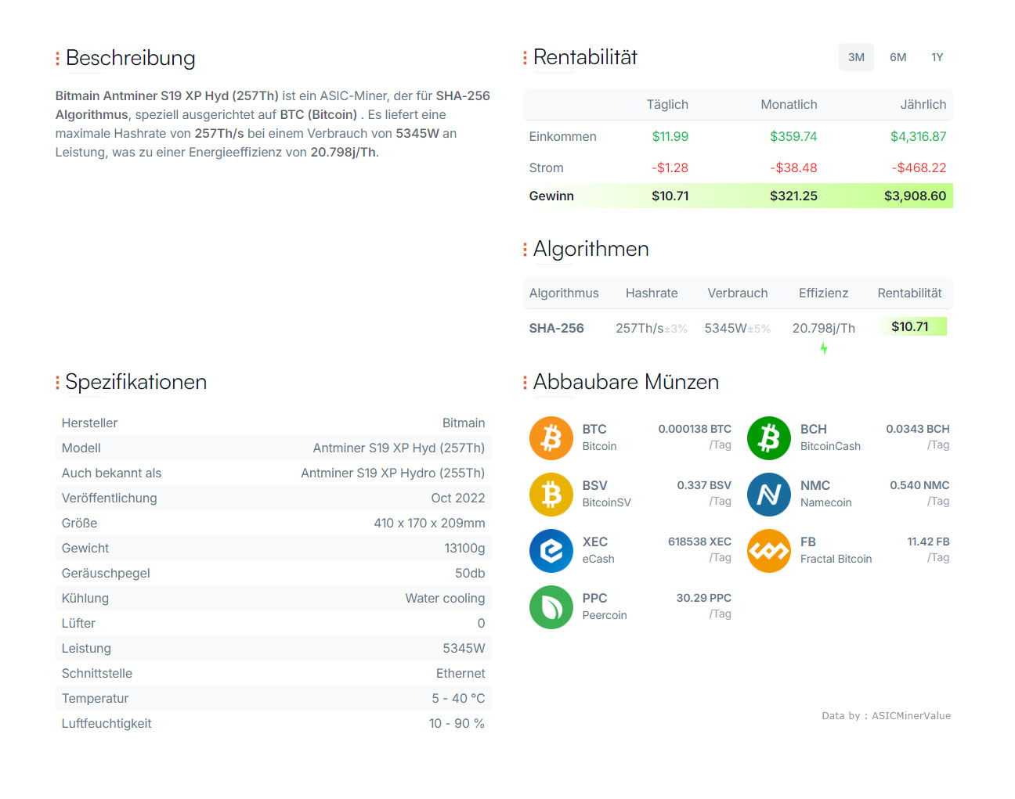Open the NMC coin name link
1015x799 pixels.
pyautogui.click(x=815, y=485)
